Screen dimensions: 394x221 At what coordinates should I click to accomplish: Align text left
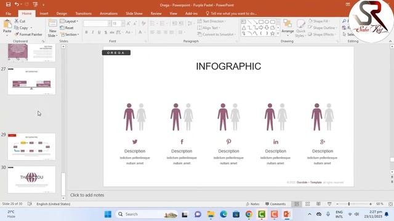click(x=153, y=33)
